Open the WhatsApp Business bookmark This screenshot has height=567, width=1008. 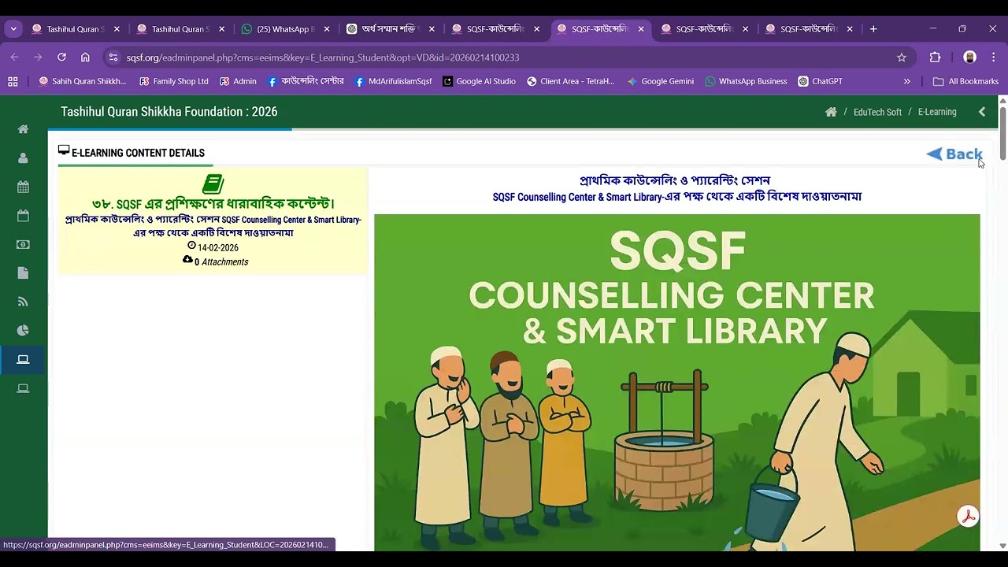pyautogui.click(x=746, y=81)
